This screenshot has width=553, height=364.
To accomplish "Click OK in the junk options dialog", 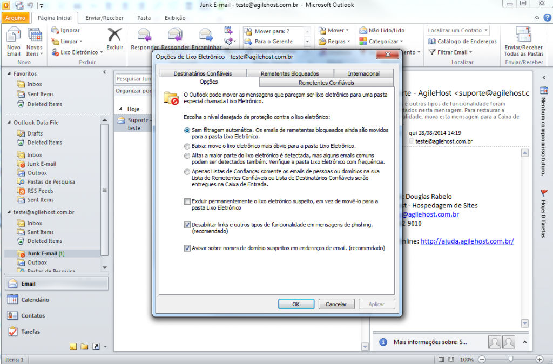I will [296, 304].
